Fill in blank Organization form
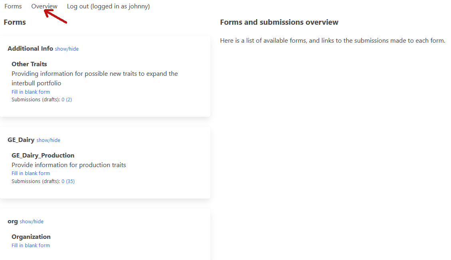The height and width of the screenshot is (260, 451). [x=31, y=246]
